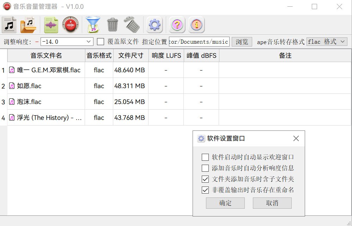This screenshot has width=352, height=226.
Task: Select file name 泡沫.flac
Action: click(29, 102)
